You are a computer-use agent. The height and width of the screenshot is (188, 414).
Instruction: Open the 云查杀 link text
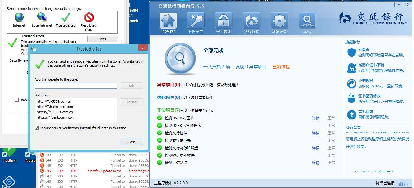pyautogui.click(x=364, y=50)
